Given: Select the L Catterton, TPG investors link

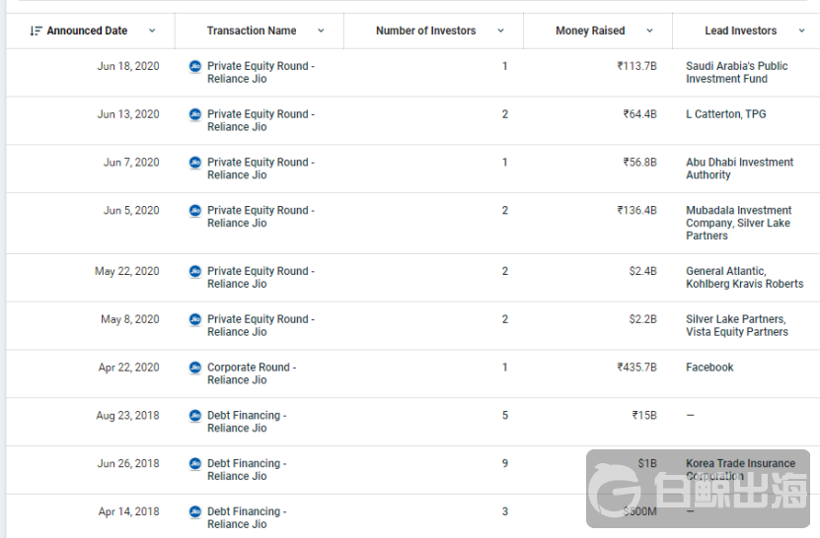Looking at the screenshot, I should tap(725, 114).
